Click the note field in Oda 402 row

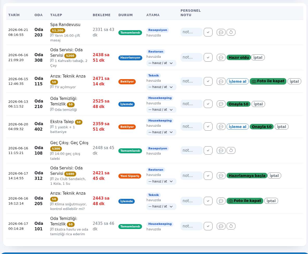[x=191, y=126]
